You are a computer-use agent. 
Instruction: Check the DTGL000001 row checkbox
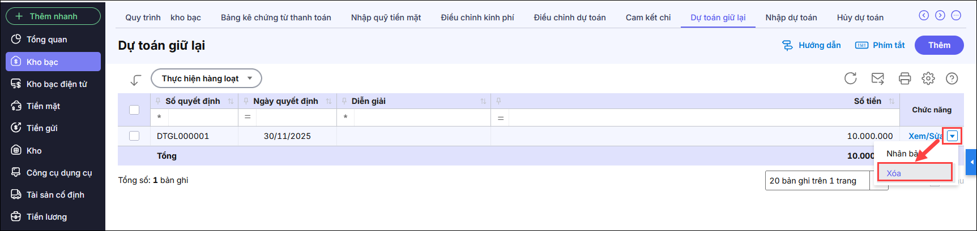coord(134,136)
